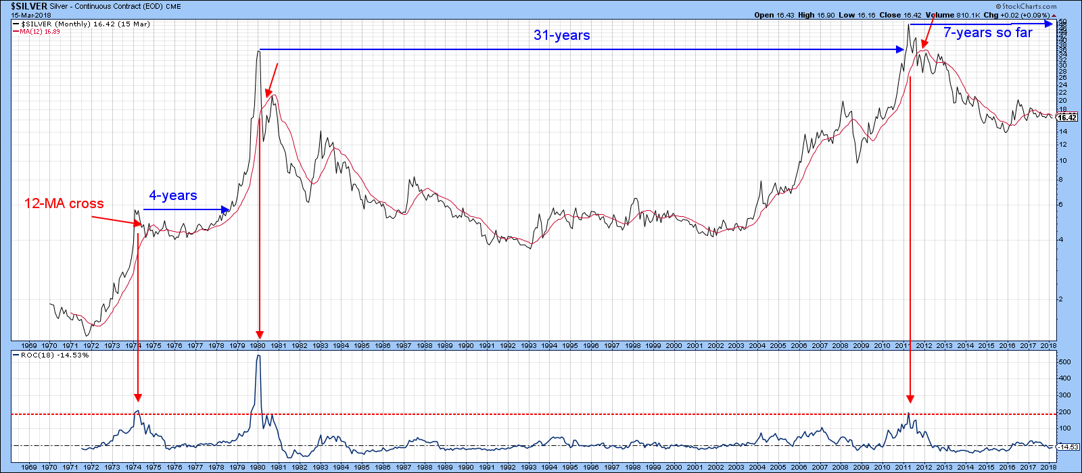Click the 2008 label on the bottom axis
The height and width of the screenshot is (473, 1082).
[x=840, y=467]
